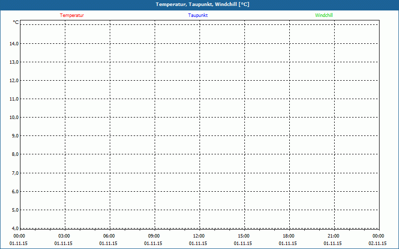399x249 pixels.
Task: Select the 13,0 y-axis value
Action: pos(14,62)
